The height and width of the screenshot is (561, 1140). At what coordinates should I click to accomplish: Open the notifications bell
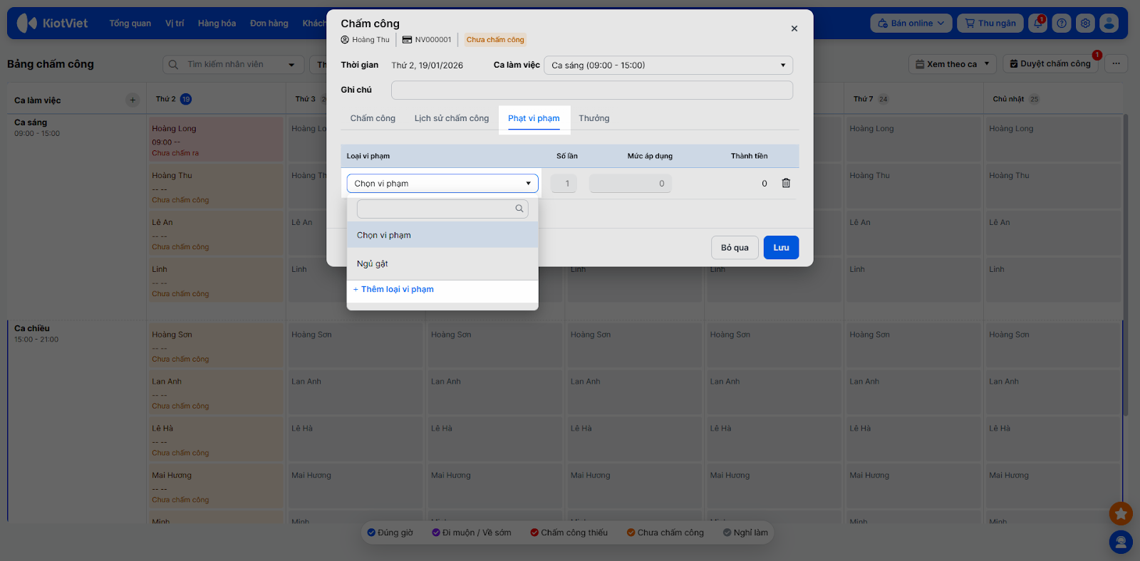[1038, 23]
